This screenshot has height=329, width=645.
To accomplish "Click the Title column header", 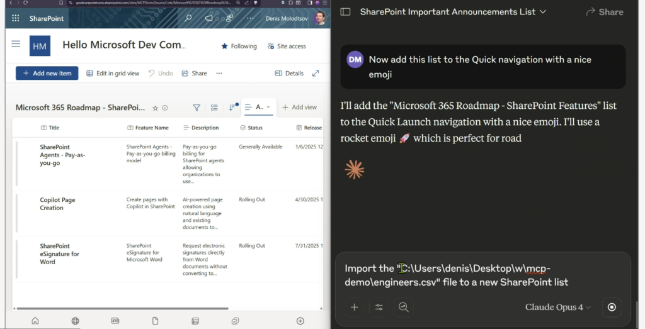I will [x=50, y=128].
